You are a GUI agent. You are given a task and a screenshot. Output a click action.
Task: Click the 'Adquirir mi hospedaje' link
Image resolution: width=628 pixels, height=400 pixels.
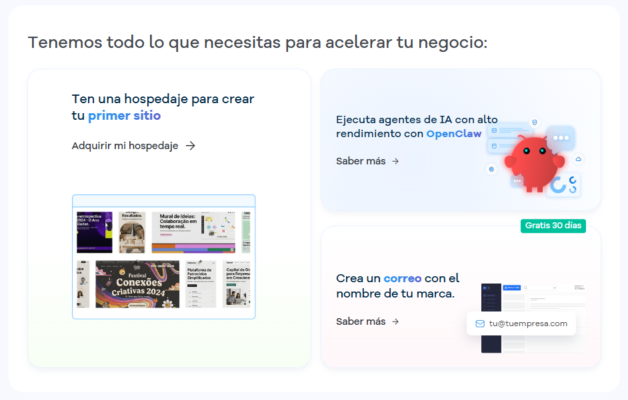pyautogui.click(x=125, y=146)
